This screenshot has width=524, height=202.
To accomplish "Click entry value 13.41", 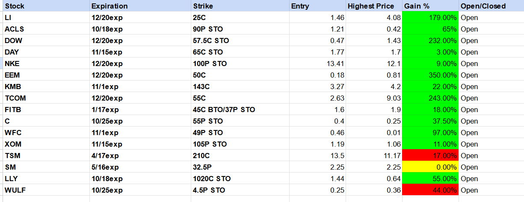I will coord(317,63).
